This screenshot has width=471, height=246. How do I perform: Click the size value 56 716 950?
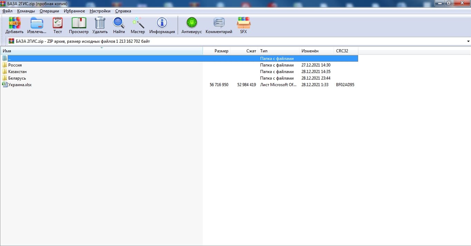pos(219,84)
